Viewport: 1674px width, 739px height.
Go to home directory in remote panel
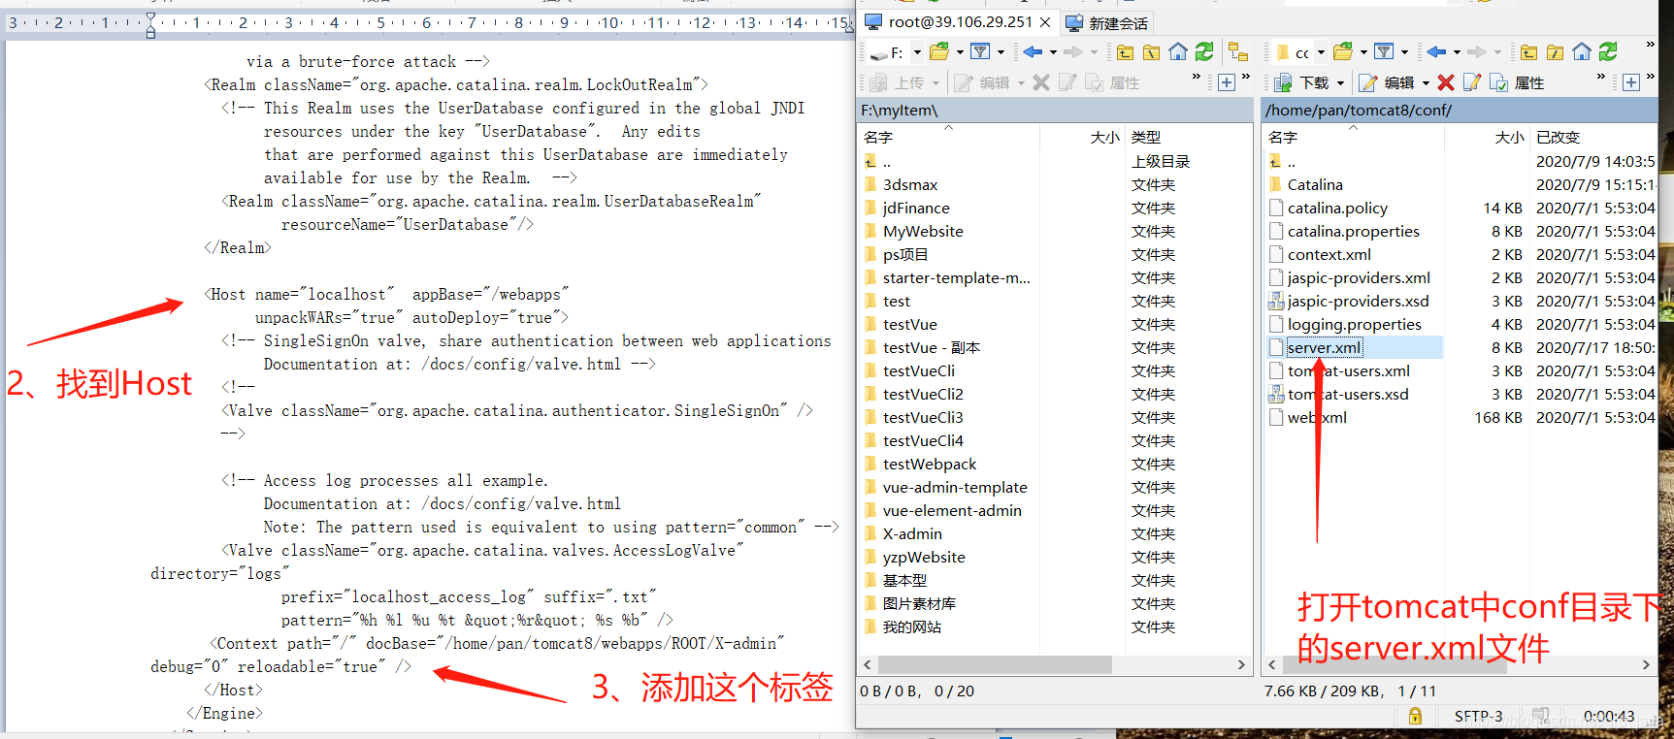(x=1582, y=51)
